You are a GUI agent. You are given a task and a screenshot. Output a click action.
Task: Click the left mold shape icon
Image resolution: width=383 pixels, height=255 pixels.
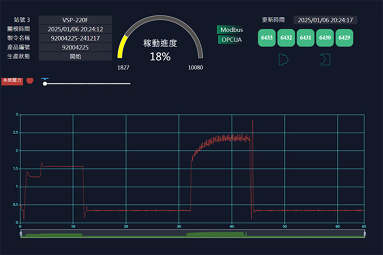(x=283, y=59)
